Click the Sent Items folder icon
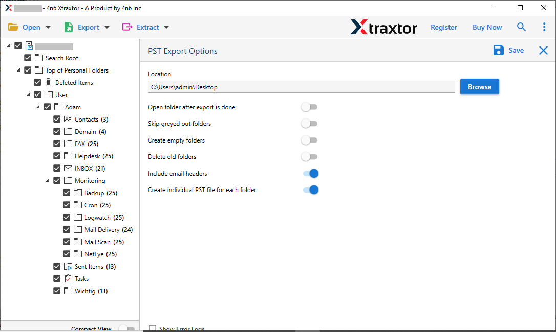 pyautogui.click(x=68, y=266)
